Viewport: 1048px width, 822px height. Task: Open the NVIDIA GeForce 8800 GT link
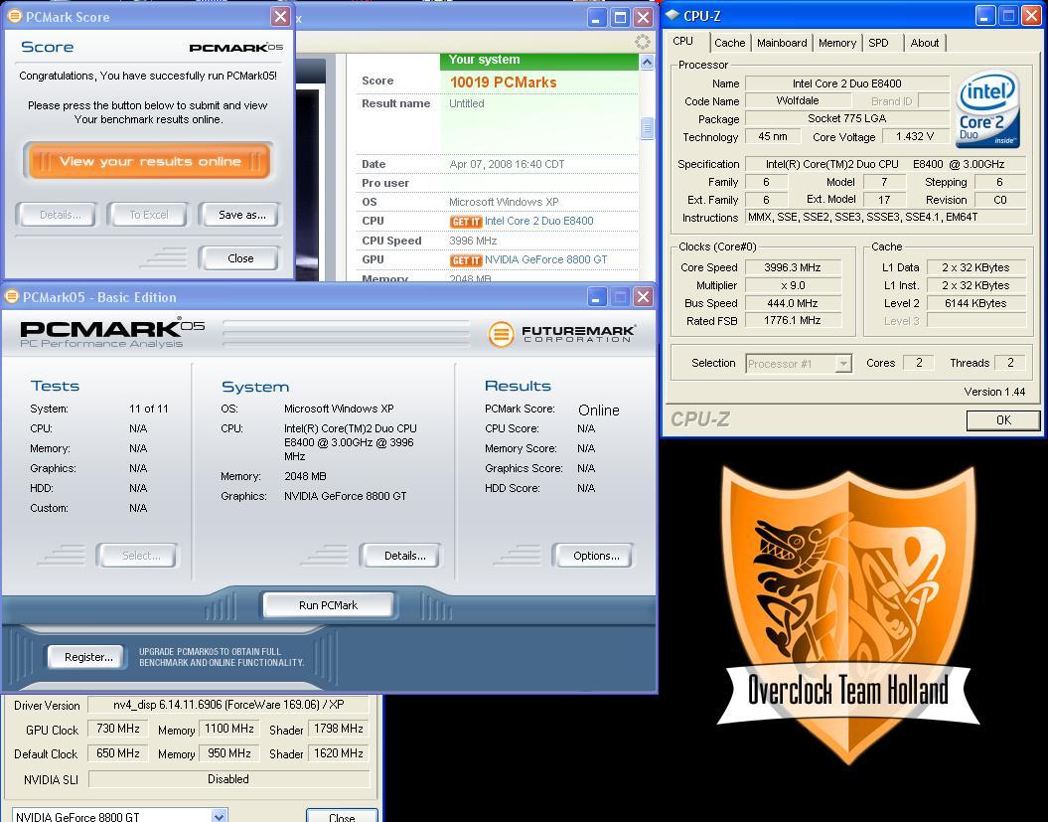tap(546, 259)
